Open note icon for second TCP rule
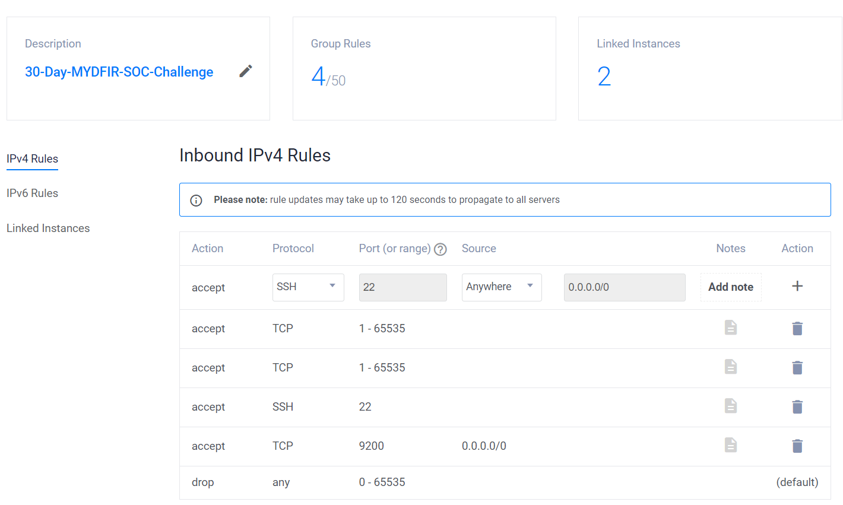 [x=731, y=367]
